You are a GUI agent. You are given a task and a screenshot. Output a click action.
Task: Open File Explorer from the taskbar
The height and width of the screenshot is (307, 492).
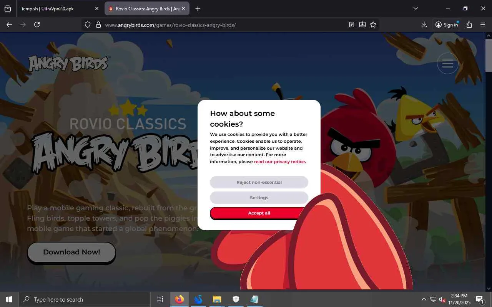coord(217,299)
